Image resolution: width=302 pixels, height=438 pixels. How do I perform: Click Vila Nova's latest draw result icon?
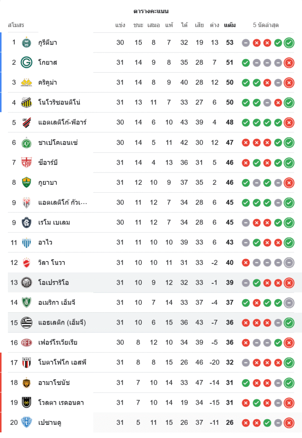pyautogui.click(x=289, y=263)
